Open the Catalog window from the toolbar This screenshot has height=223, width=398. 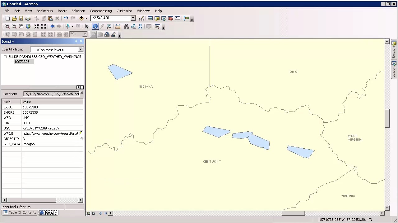(157, 18)
